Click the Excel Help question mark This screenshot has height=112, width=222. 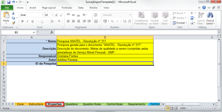(204, 7)
